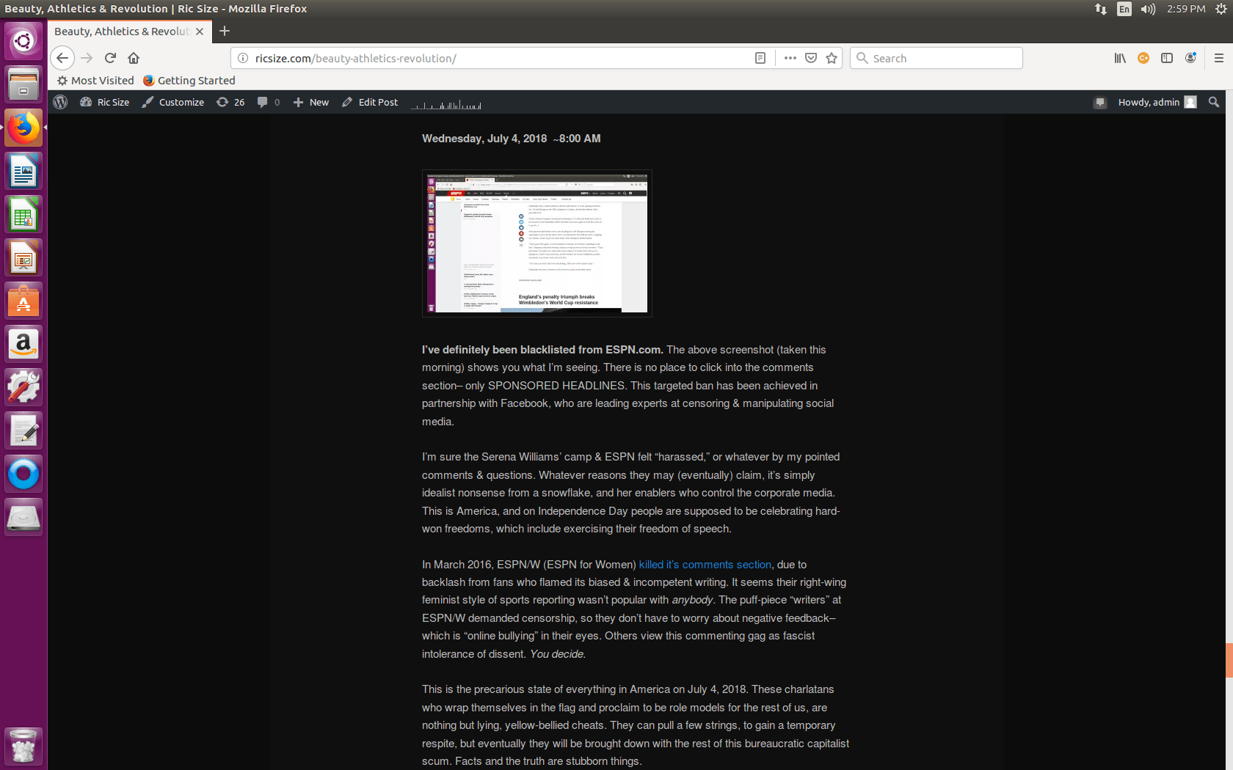Image resolution: width=1233 pixels, height=770 pixels.
Task: Open page actions three-dot menu
Action: point(790,58)
